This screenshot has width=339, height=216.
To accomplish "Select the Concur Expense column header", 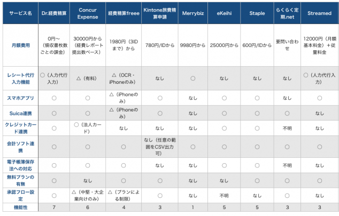I will 88,13.
